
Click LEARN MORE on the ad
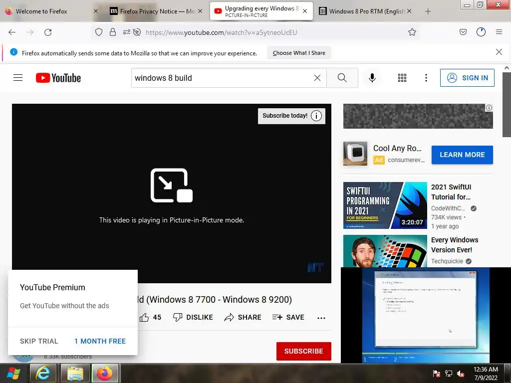point(462,155)
